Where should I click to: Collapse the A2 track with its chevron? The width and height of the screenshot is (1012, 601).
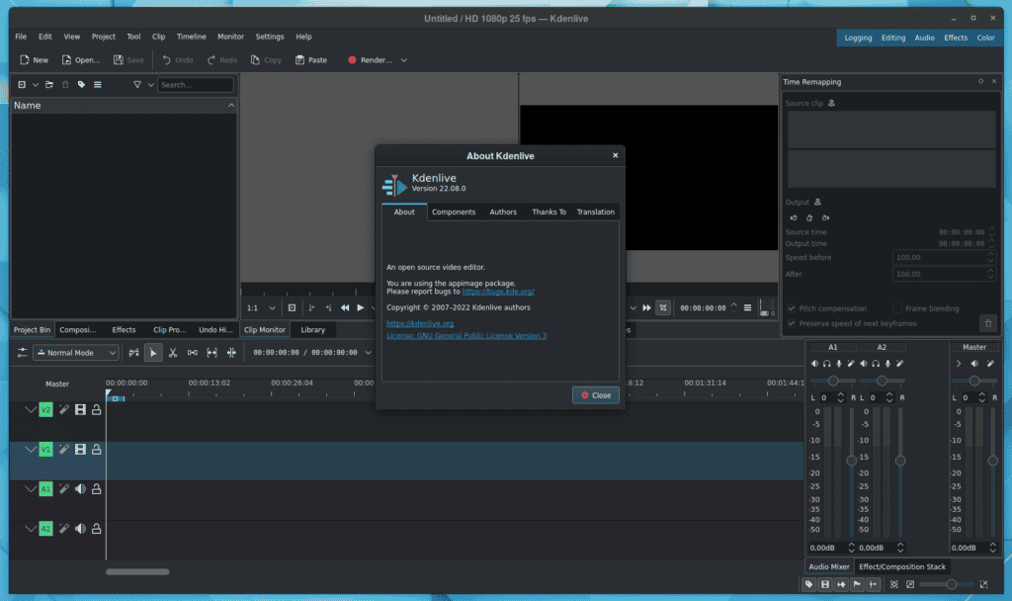pos(30,529)
